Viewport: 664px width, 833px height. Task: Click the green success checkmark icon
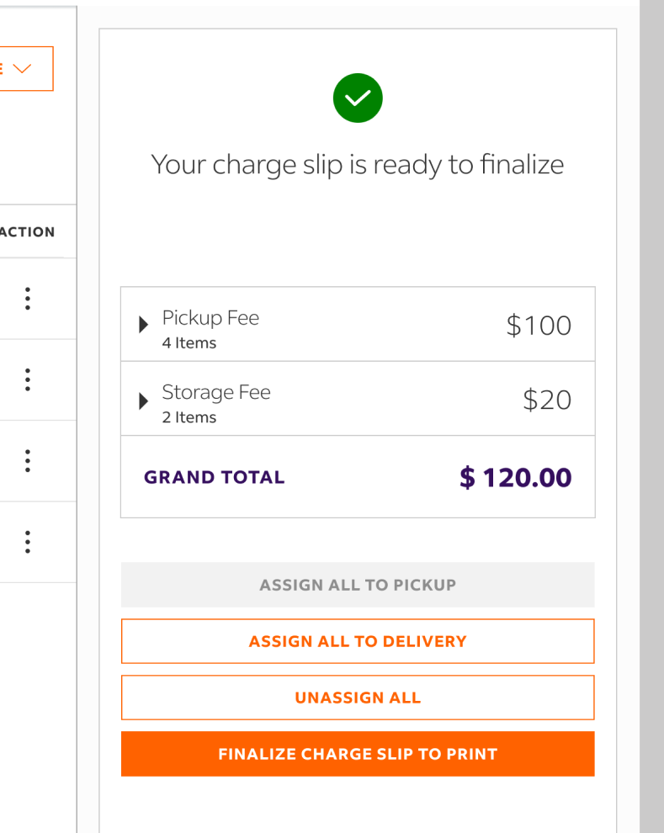pyautogui.click(x=358, y=98)
